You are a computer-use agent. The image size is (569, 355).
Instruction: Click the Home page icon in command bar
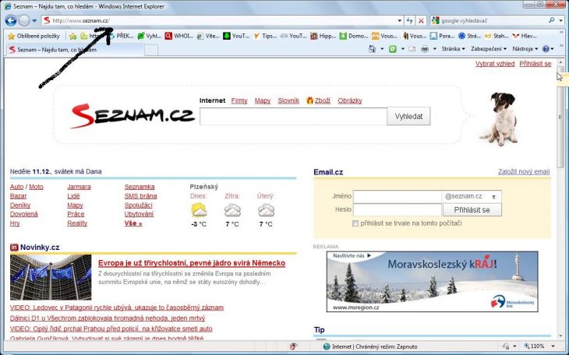coord(372,48)
